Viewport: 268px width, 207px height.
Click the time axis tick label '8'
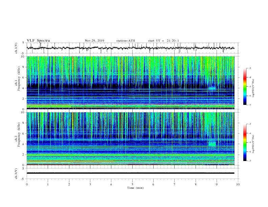point(196,184)
